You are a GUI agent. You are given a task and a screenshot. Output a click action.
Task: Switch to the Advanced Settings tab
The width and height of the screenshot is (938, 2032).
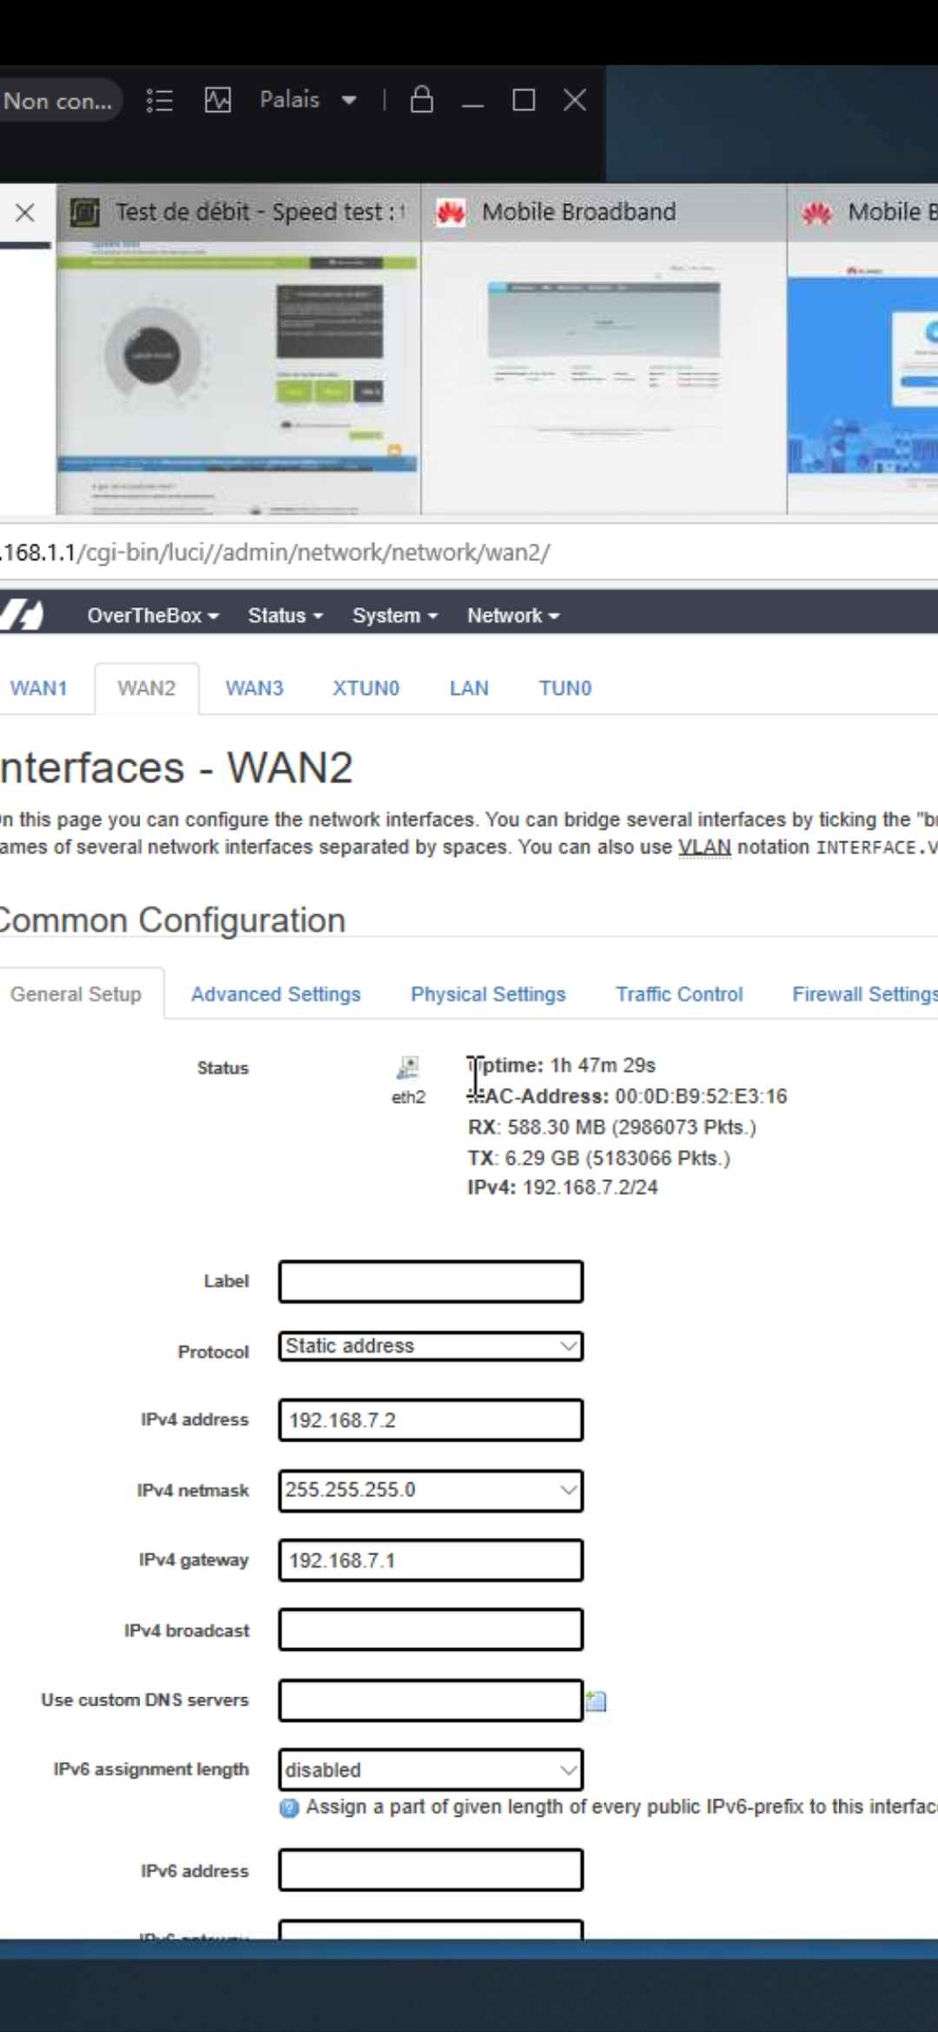(275, 994)
